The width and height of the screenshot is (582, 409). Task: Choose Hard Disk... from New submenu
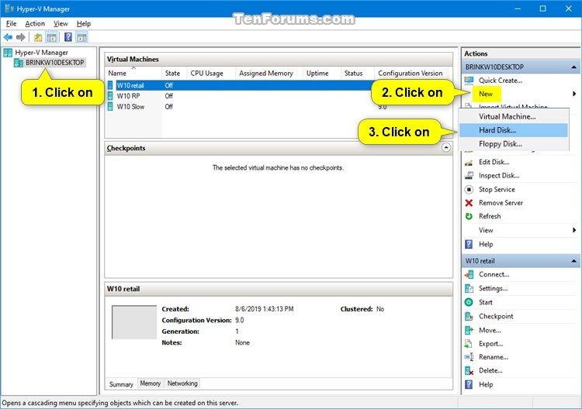point(514,130)
